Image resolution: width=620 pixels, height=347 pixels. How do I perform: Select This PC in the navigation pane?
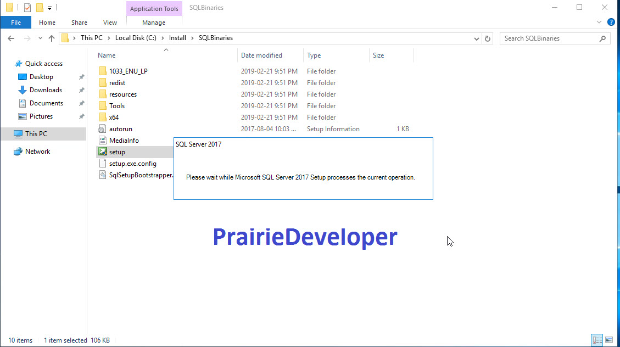click(43, 134)
